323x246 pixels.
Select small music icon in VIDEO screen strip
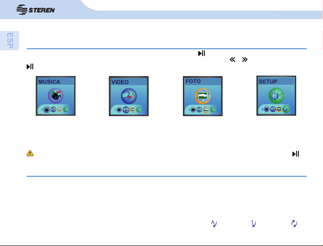point(119,110)
